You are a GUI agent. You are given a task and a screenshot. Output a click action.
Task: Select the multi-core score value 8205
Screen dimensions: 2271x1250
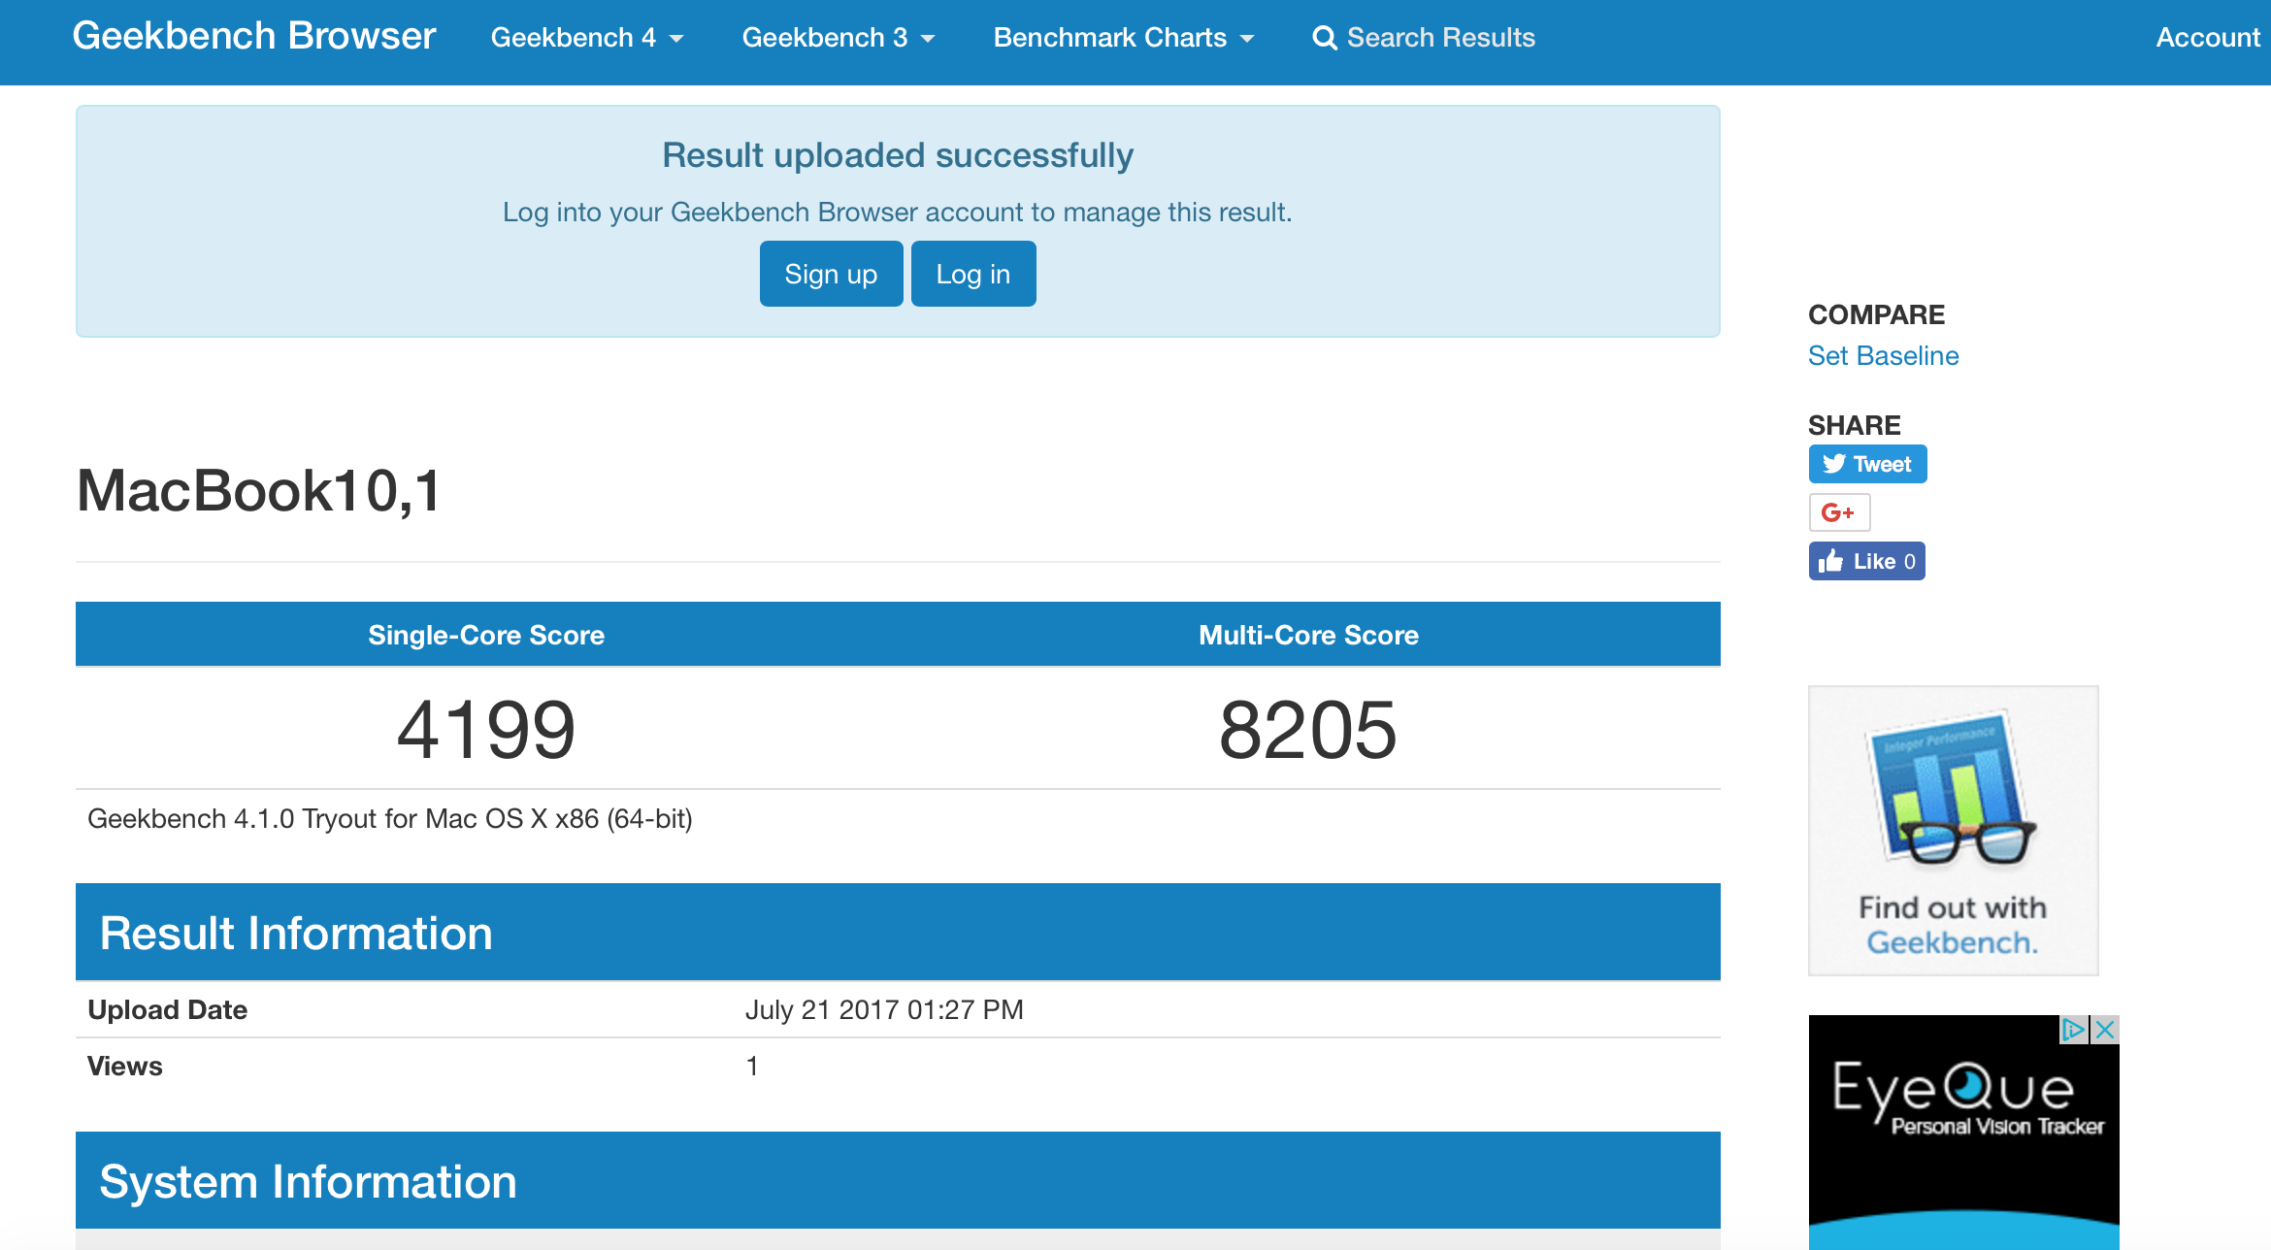1308,730
